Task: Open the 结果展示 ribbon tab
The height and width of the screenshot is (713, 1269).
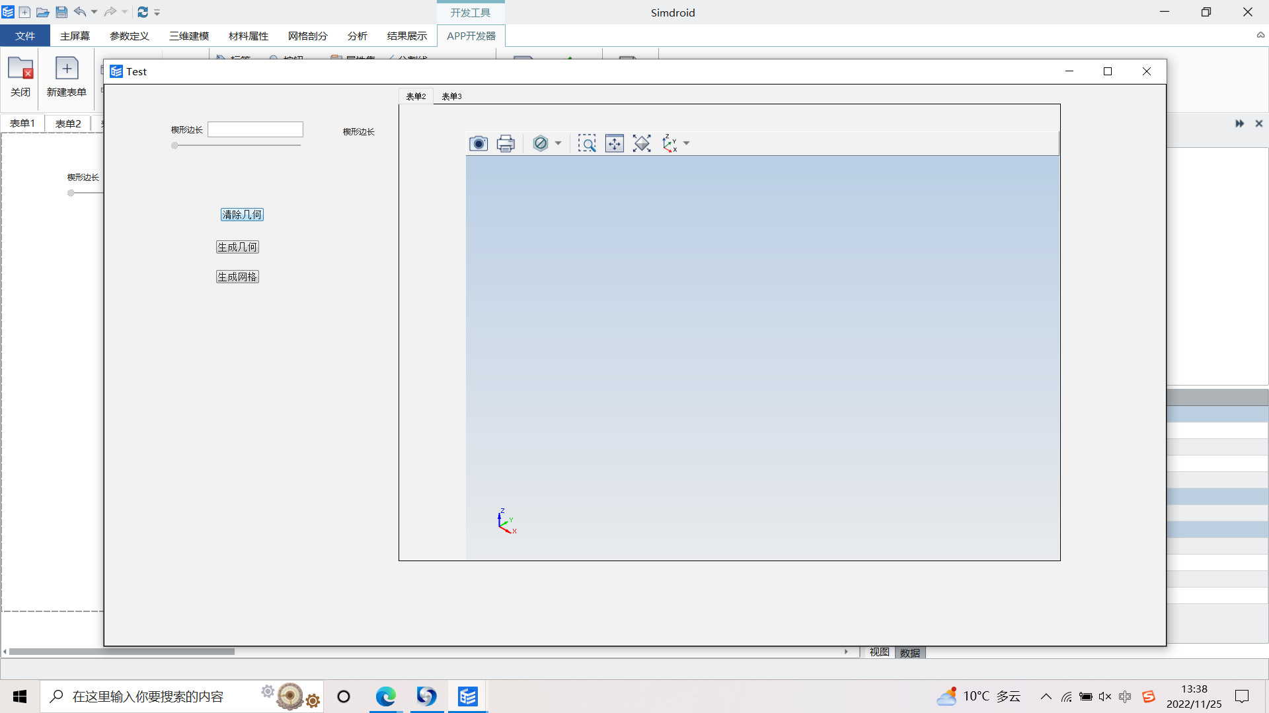Action: click(407, 36)
